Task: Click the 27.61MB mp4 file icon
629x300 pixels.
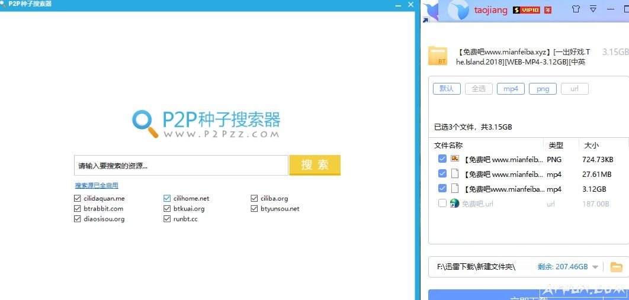Action: (x=454, y=174)
